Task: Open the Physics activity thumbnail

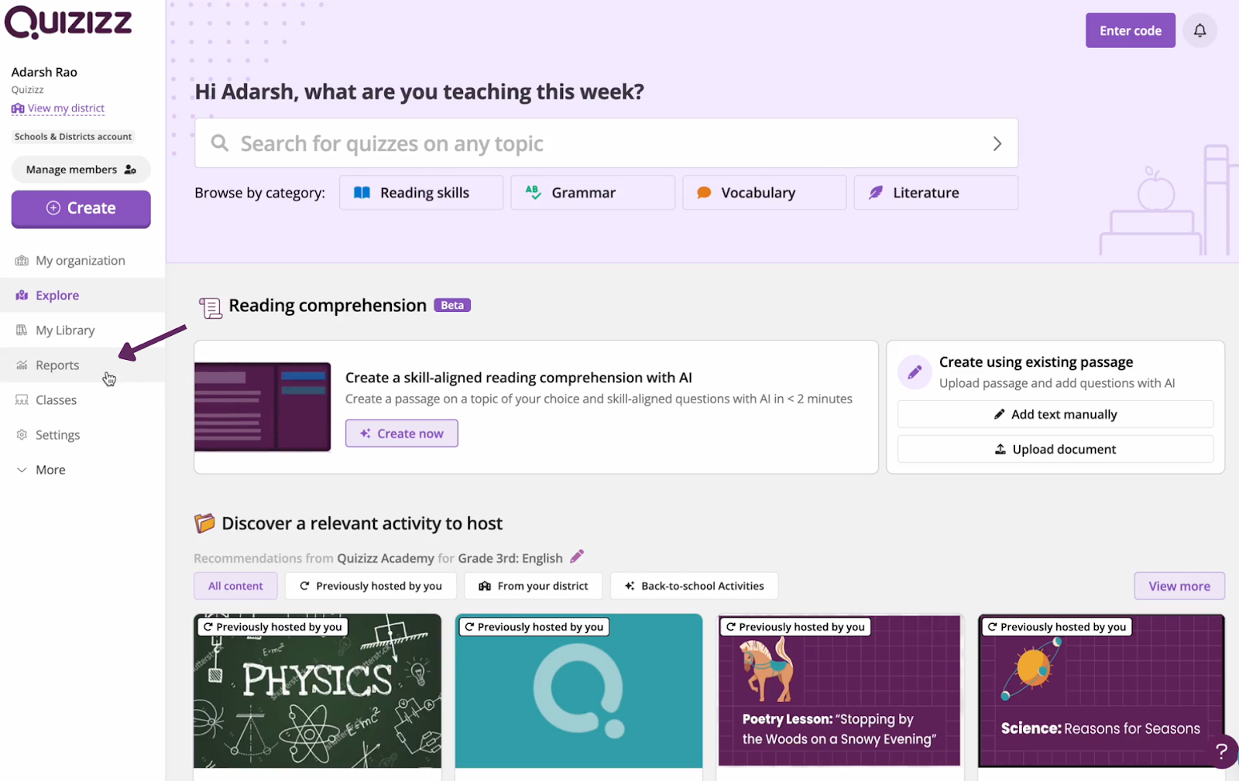Action: click(x=317, y=690)
